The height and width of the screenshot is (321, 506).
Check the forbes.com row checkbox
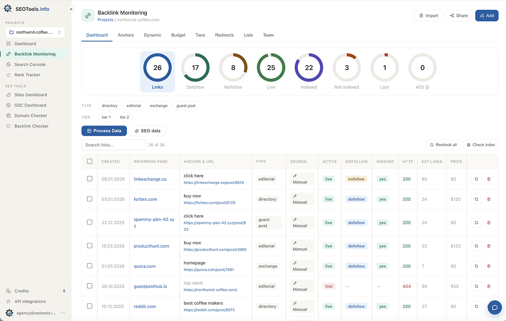pyautogui.click(x=89, y=199)
